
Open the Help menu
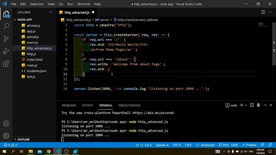point(97,4)
